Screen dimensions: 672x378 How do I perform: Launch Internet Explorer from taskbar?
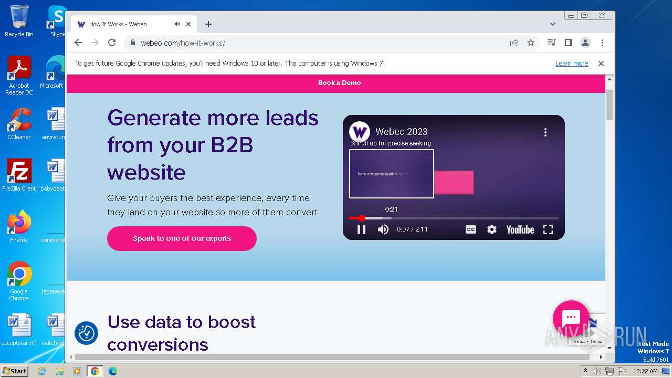coord(42,371)
